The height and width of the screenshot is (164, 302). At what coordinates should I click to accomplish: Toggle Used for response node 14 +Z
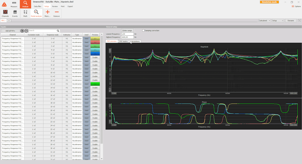click(x=86, y=88)
